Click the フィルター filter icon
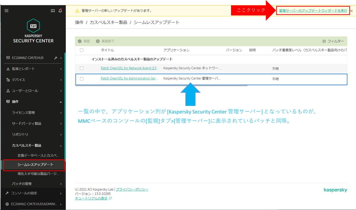Screen dimensions: 356x210 [x=324, y=41]
